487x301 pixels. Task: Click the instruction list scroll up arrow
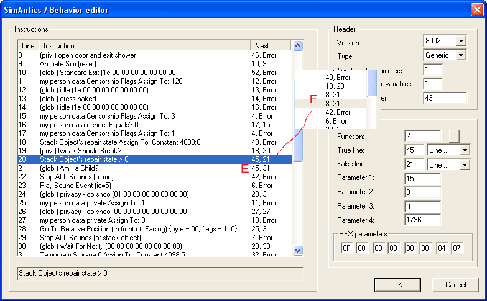tap(297, 46)
